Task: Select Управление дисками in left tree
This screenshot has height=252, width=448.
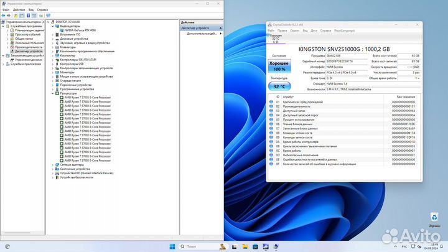Action: (x=28, y=60)
